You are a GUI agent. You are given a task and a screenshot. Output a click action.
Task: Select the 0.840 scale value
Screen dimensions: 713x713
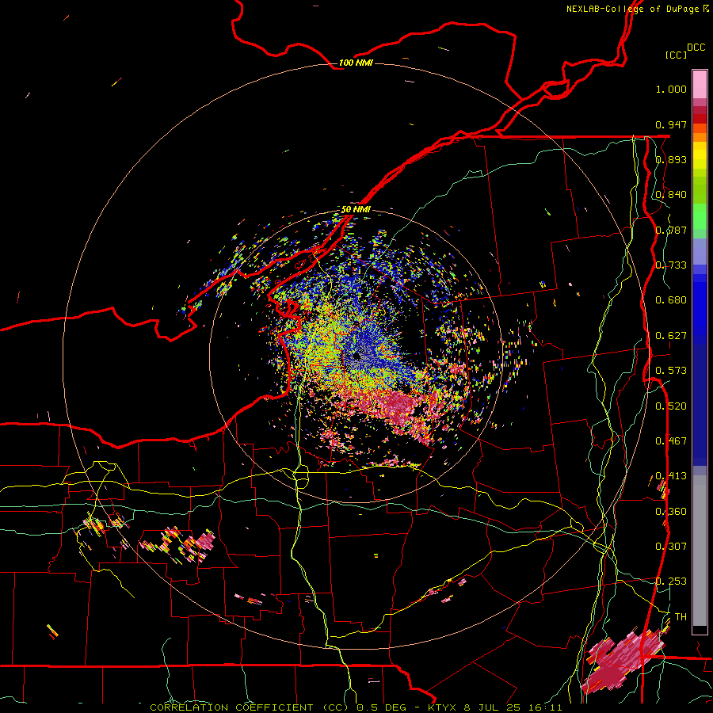[x=671, y=195]
